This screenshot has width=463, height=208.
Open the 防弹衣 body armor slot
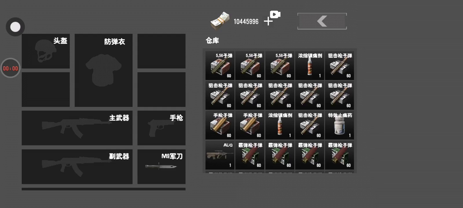104,70
